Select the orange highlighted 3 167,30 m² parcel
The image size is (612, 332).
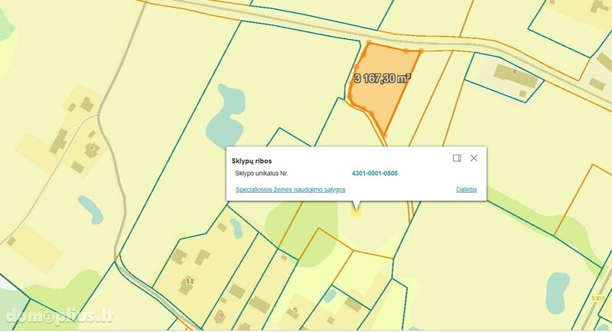(382, 88)
